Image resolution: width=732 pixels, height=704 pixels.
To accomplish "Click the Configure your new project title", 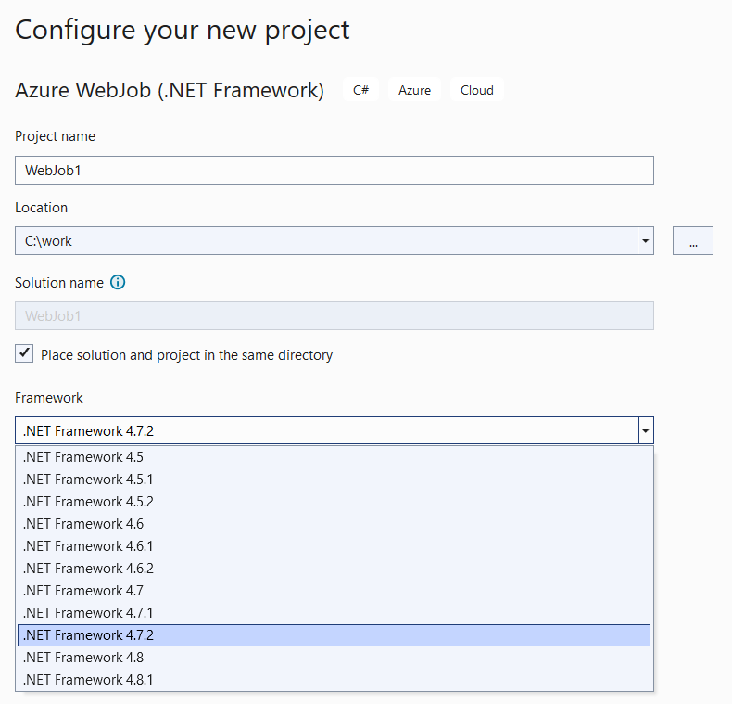I will click(x=182, y=31).
